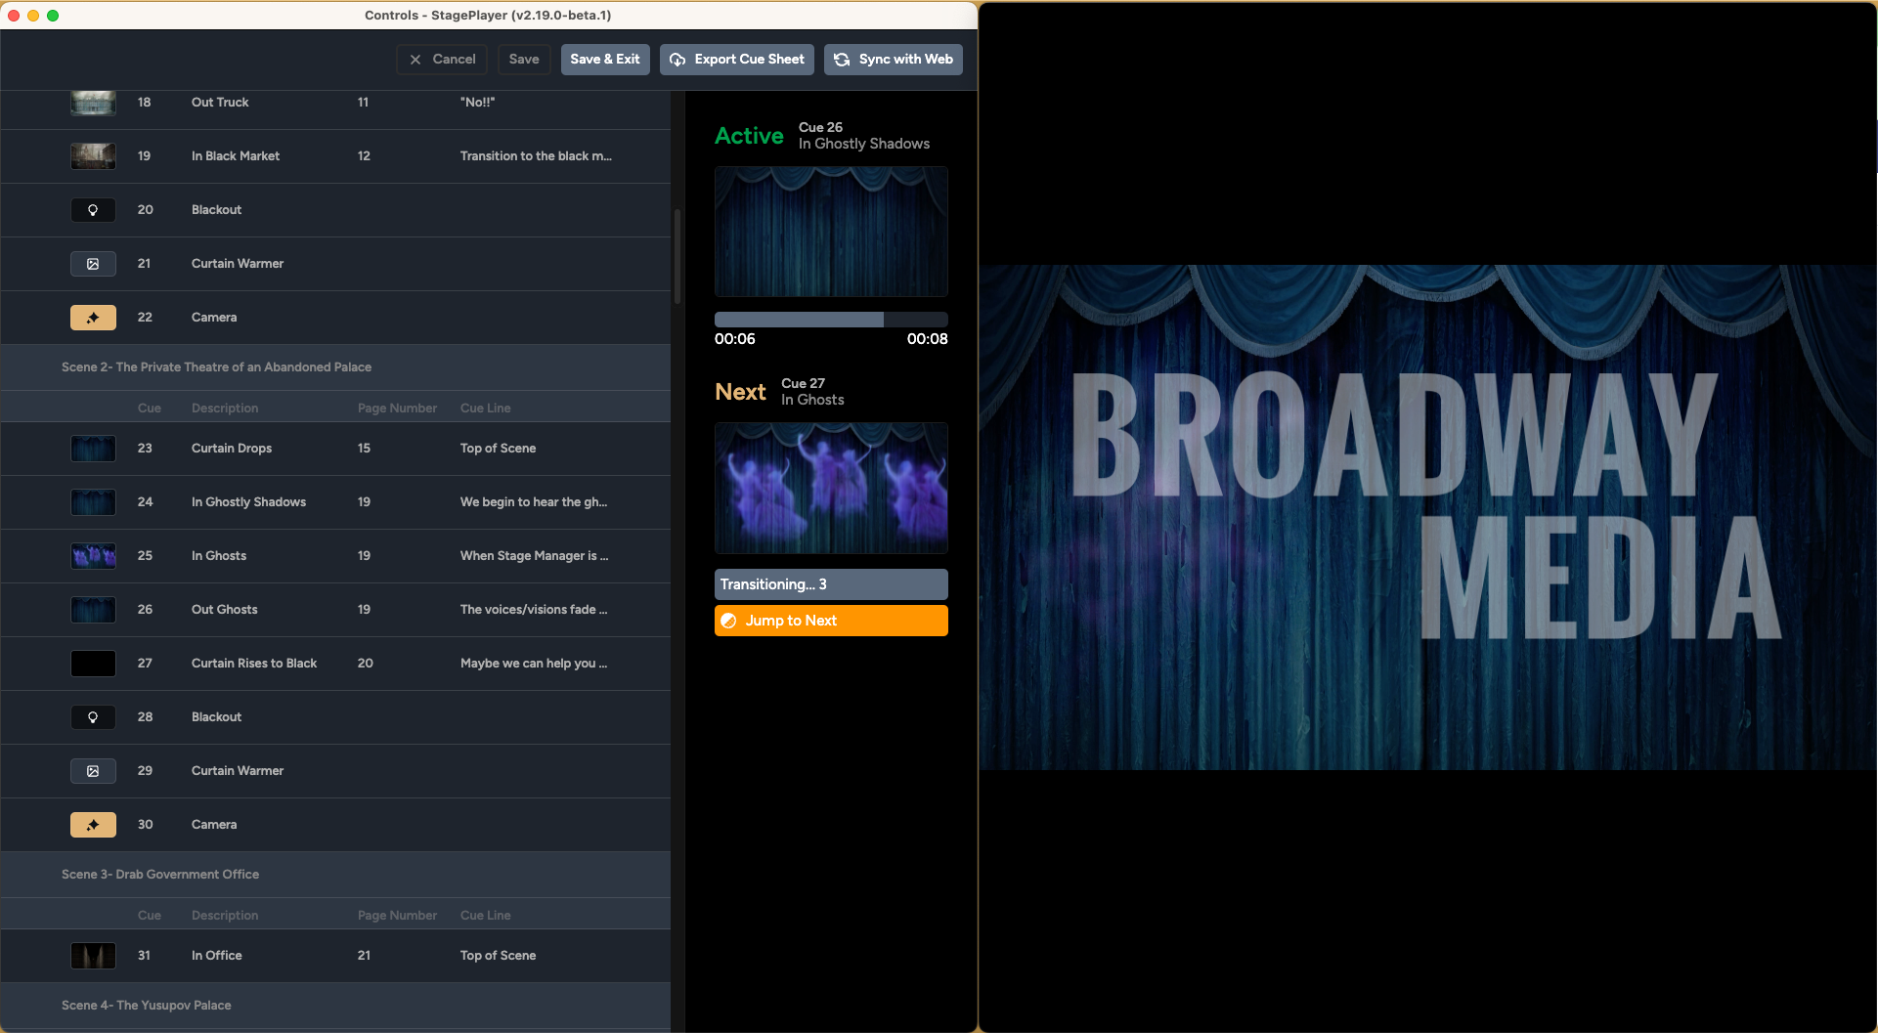Click the 'In Office' description

[x=217, y=956]
